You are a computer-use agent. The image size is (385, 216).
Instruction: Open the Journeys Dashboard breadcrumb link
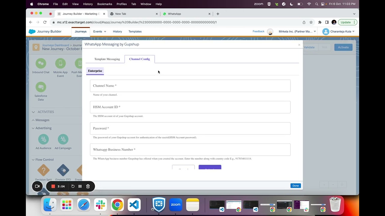click(56, 45)
